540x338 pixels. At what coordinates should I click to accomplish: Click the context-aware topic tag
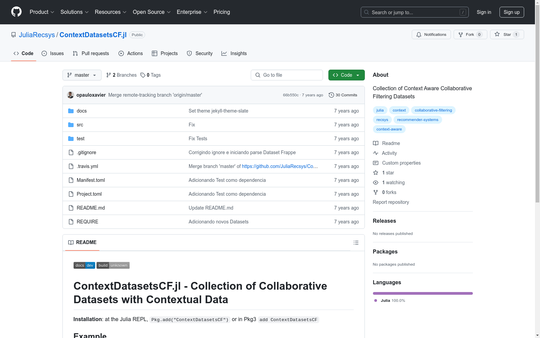pyautogui.click(x=389, y=129)
